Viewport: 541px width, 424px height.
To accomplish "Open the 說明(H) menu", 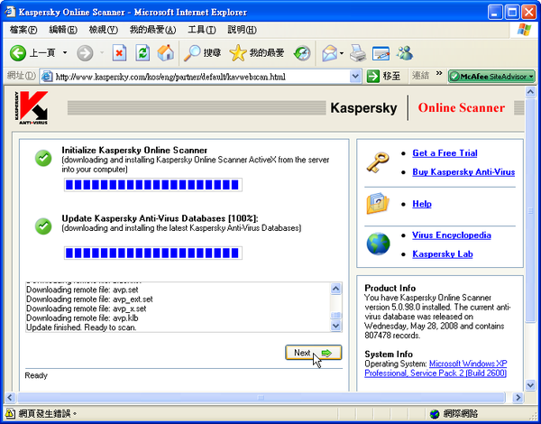I will point(242,30).
